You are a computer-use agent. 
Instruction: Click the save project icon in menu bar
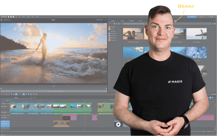pyautogui.click(x=13, y=17)
